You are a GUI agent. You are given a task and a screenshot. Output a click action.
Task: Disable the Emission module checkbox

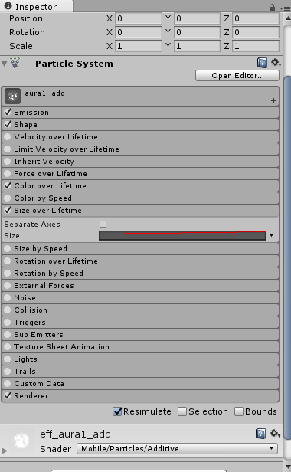(8, 112)
